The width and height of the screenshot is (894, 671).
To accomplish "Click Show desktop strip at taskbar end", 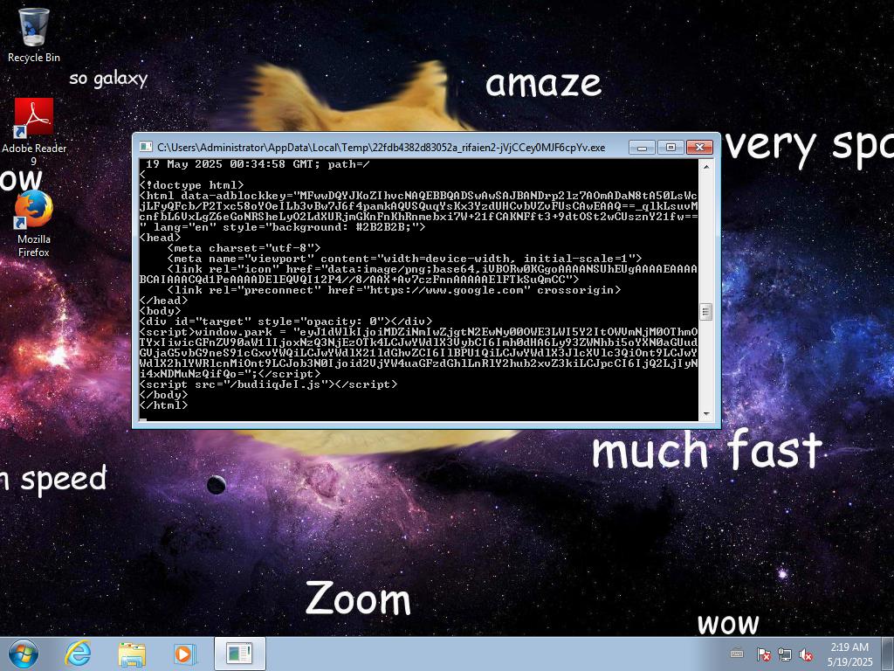I will coord(888,654).
